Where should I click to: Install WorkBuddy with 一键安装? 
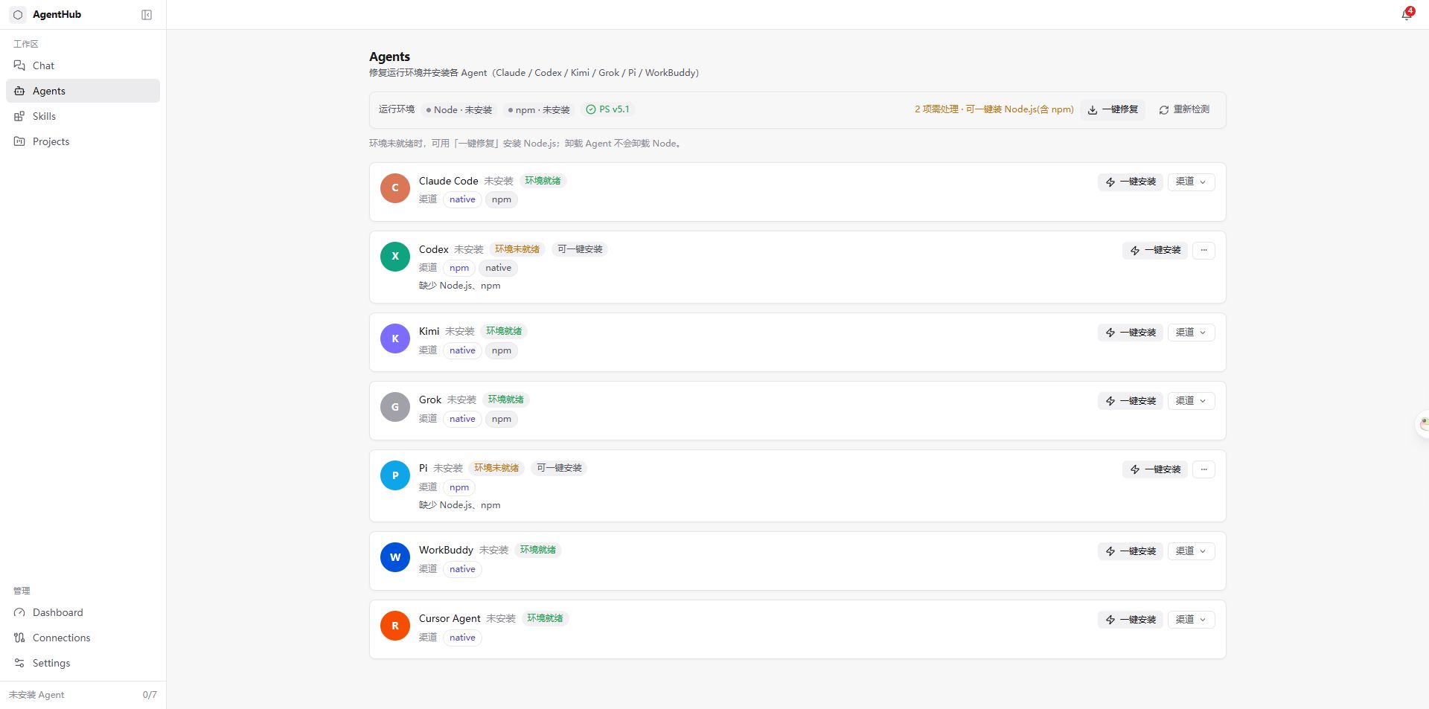point(1131,551)
